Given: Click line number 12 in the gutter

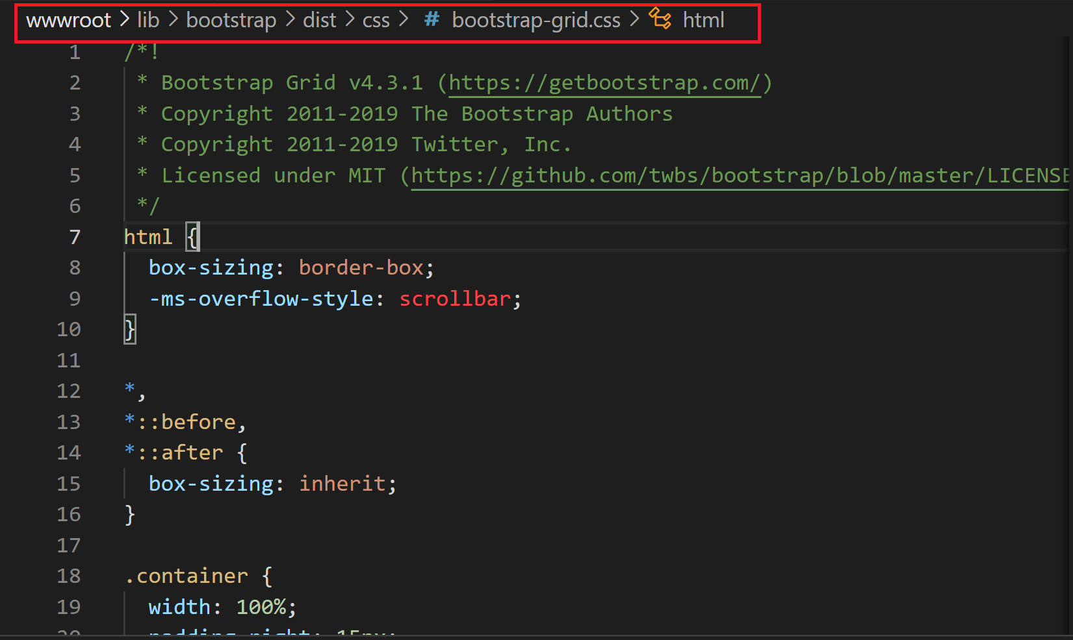Looking at the screenshot, I should 68,391.
